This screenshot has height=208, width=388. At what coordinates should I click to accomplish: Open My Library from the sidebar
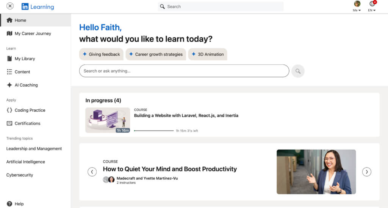tap(25, 59)
